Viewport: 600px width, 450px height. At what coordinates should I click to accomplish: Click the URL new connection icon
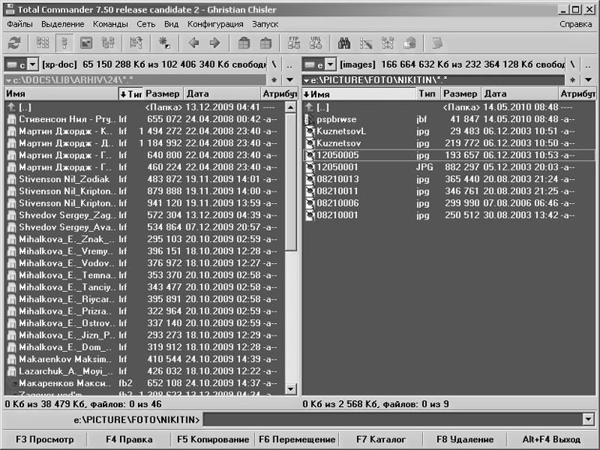[x=316, y=43]
